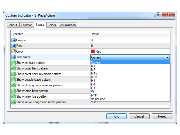The height and width of the screenshot is (135, 180).
Task: Click the Column value field showing 3
Action: pyautogui.click(x=129, y=40)
